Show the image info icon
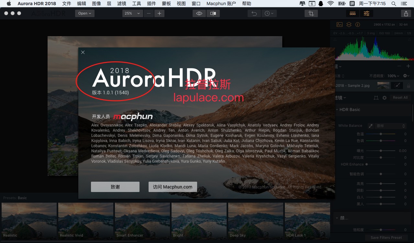414x243 pixels. [358, 25]
